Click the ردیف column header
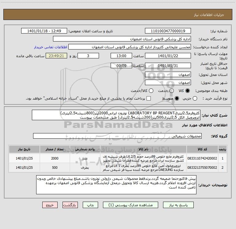The width and height of the screenshot is (236, 229). (x=223, y=149)
